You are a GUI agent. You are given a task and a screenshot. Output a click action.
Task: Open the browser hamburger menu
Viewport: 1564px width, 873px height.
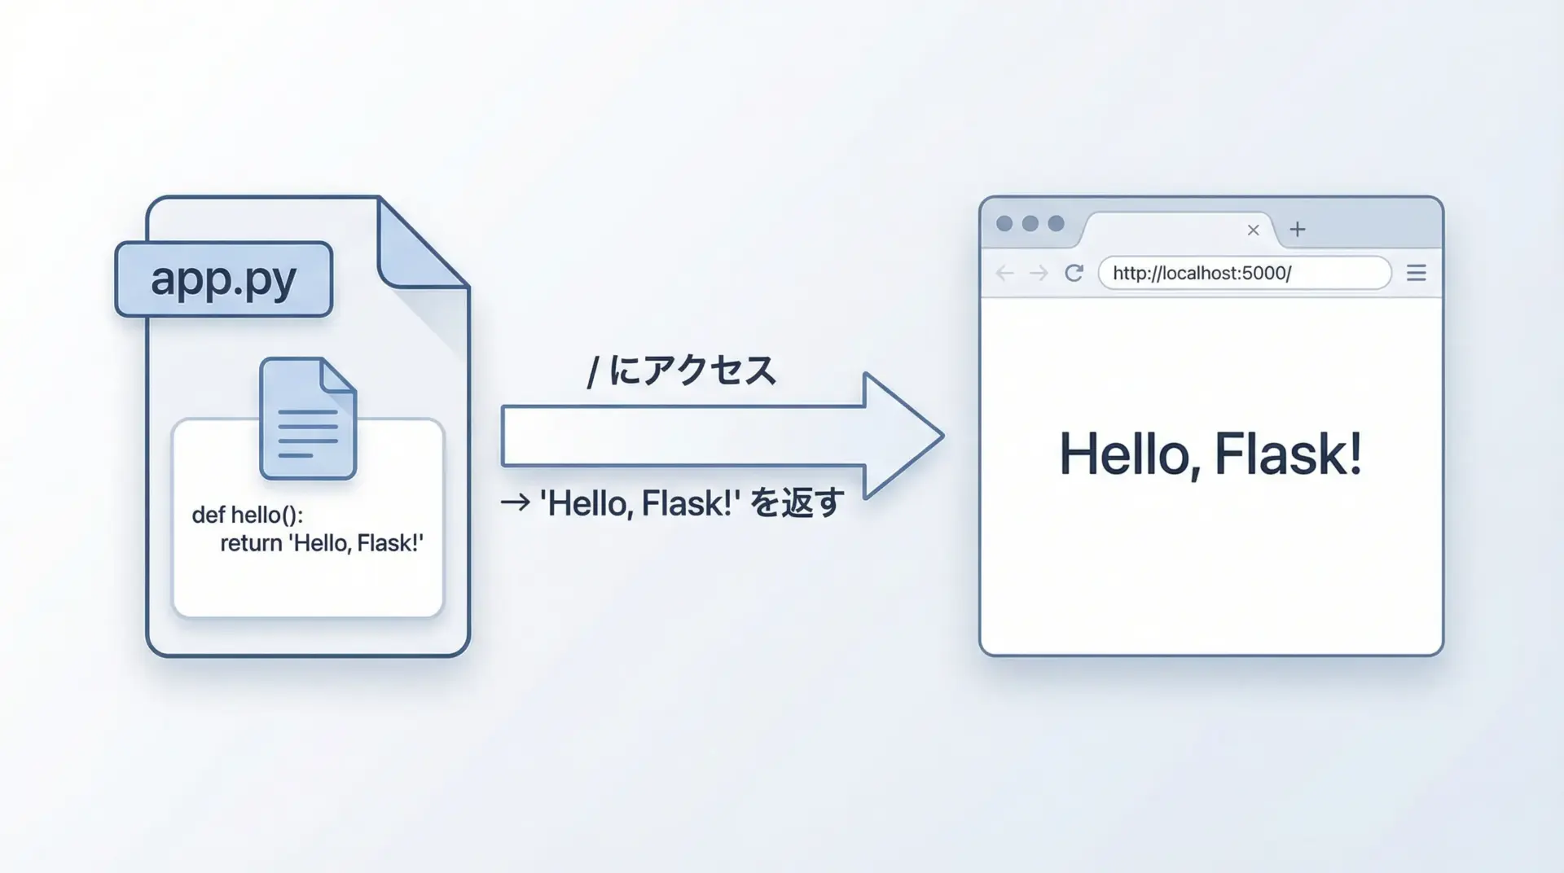[1417, 273]
